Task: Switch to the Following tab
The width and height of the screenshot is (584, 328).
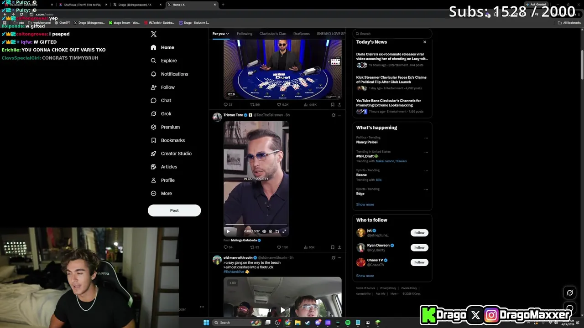Action: [x=245, y=34]
